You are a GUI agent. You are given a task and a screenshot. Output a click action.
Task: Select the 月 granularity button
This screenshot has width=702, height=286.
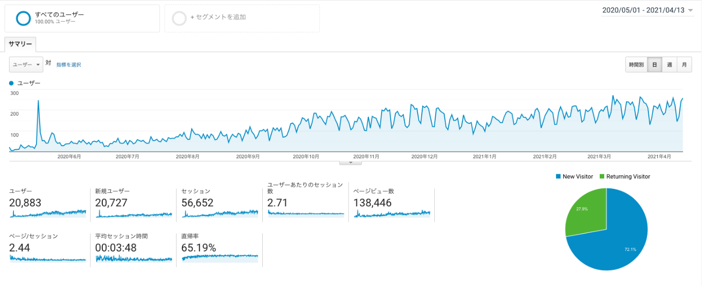tap(684, 65)
